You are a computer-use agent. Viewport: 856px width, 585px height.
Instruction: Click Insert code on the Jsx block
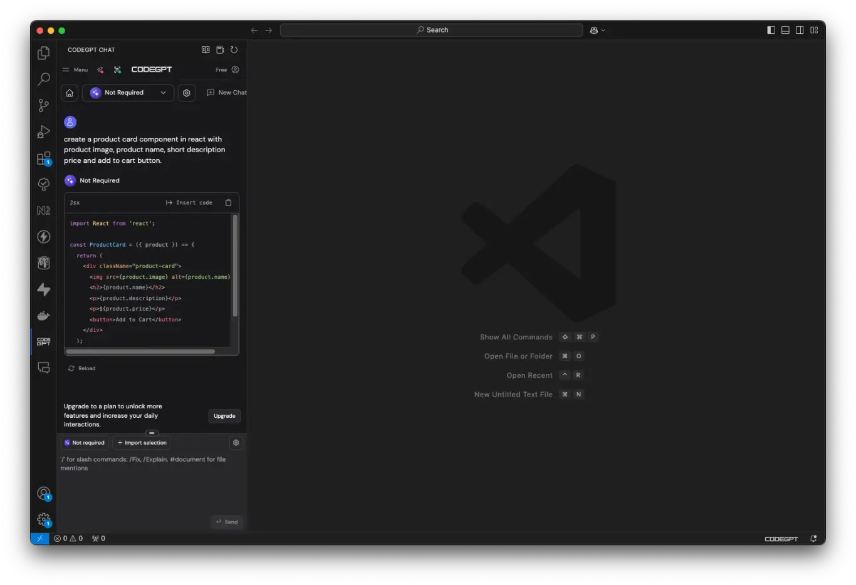189,202
